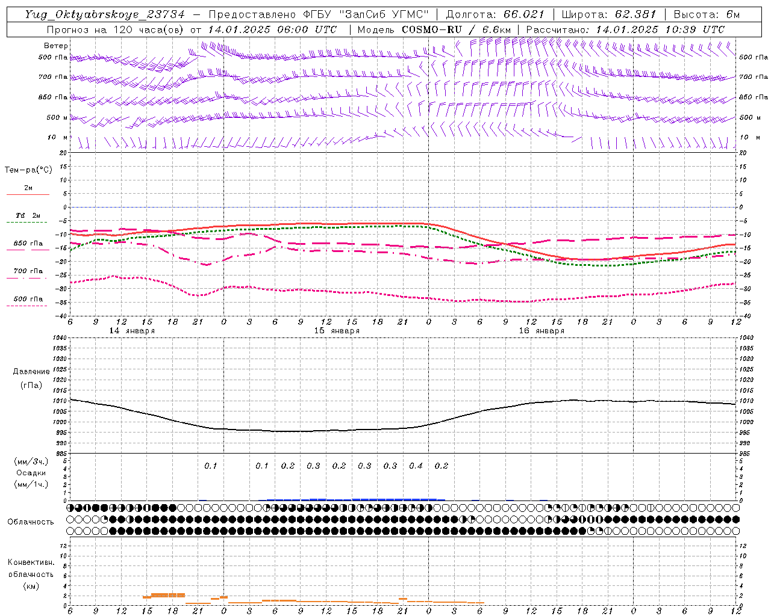Viewport: 771px width, 616px height.
Task: Click the Конвективн. label of convective cloud panel
Action: pos(31,562)
